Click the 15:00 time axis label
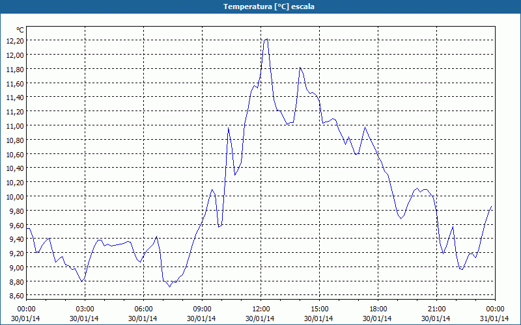 pyautogui.click(x=320, y=309)
